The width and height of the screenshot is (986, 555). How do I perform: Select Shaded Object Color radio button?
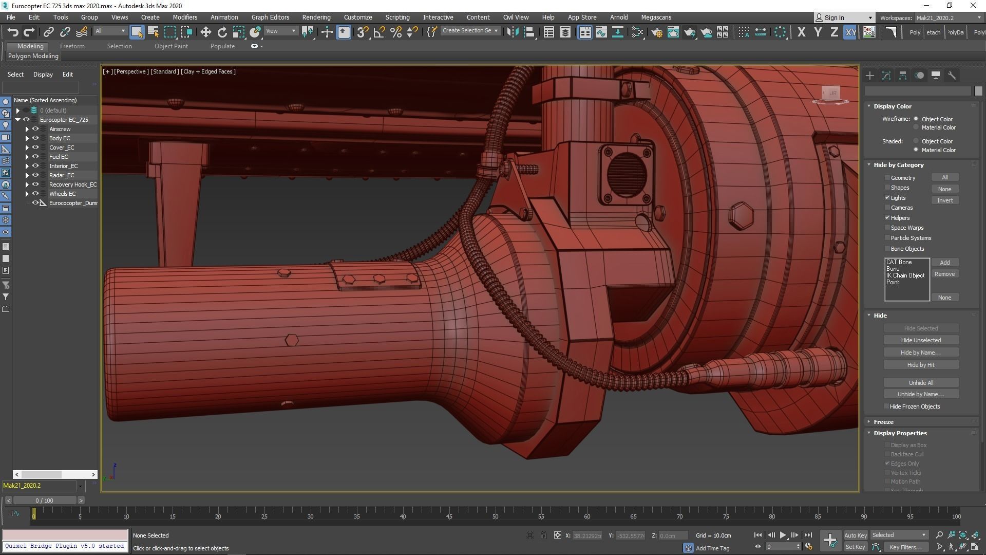click(x=916, y=141)
